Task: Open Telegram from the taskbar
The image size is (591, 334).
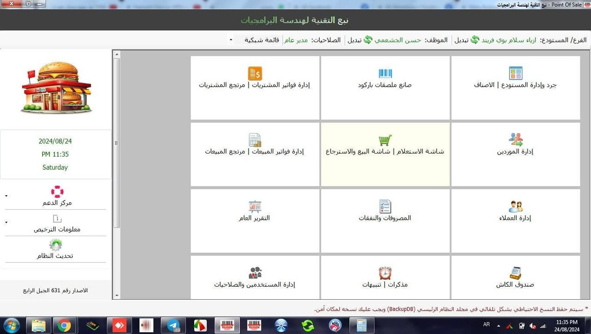Action: pyautogui.click(x=173, y=326)
